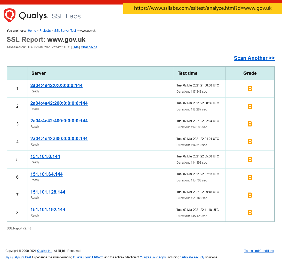This screenshot has width=282, height=263.
Task: Open the Projects breadcrumb link
Action: (45, 30)
